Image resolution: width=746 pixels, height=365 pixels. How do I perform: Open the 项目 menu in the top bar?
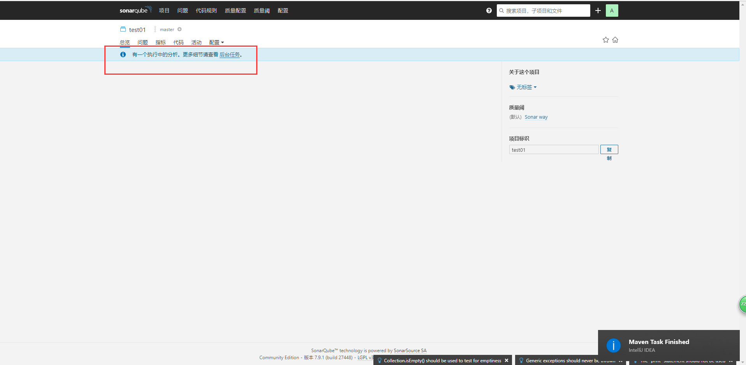[164, 11]
